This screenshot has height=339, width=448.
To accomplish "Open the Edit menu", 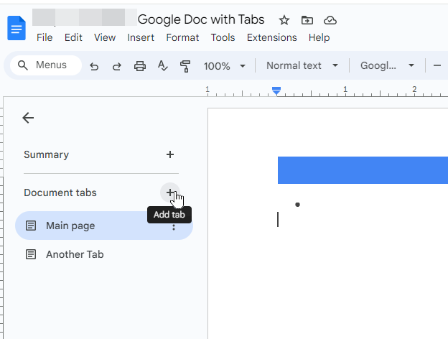I will pos(73,37).
